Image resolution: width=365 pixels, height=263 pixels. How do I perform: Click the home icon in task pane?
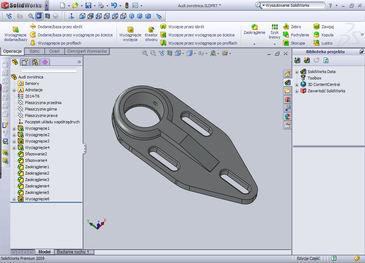[x=288, y=74]
